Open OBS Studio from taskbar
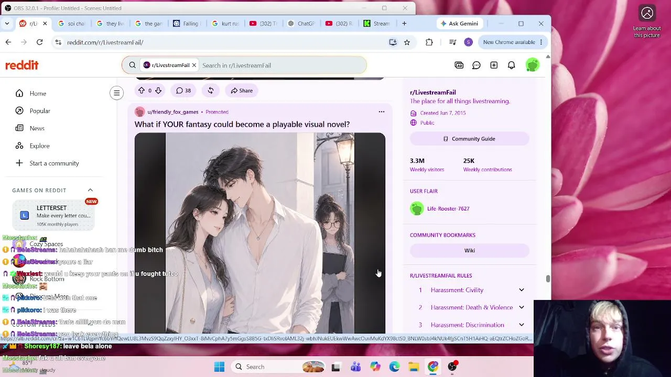The image size is (671, 377). point(452,367)
